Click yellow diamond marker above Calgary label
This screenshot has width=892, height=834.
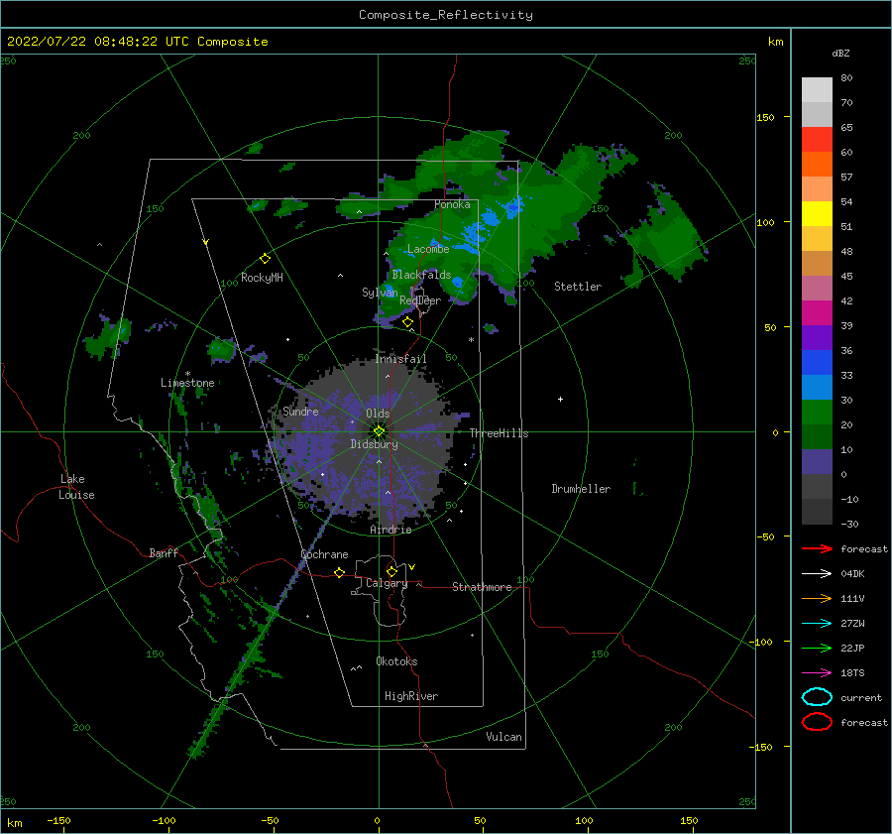pos(391,571)
